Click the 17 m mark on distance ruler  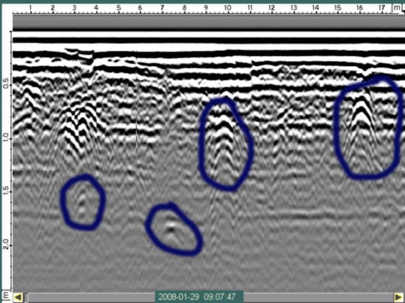pyautogui.click(x=381, y=8)
